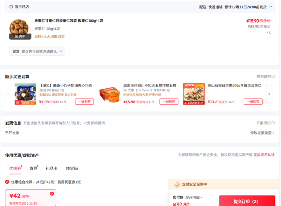Click 一键购买 for the 寒山石 nuts
Viewport: 281px width, 206px height.
coord(253,102)
